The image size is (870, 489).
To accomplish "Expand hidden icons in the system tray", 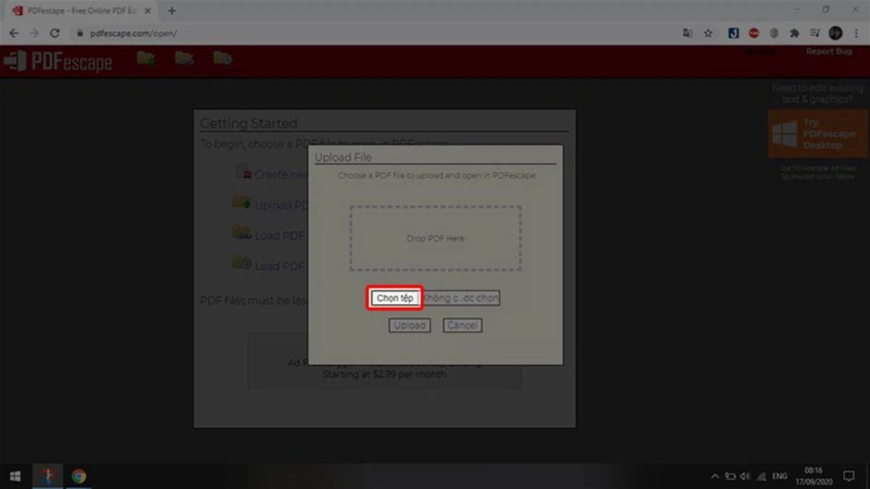I will pyautogui.click(x=716, y=476).
